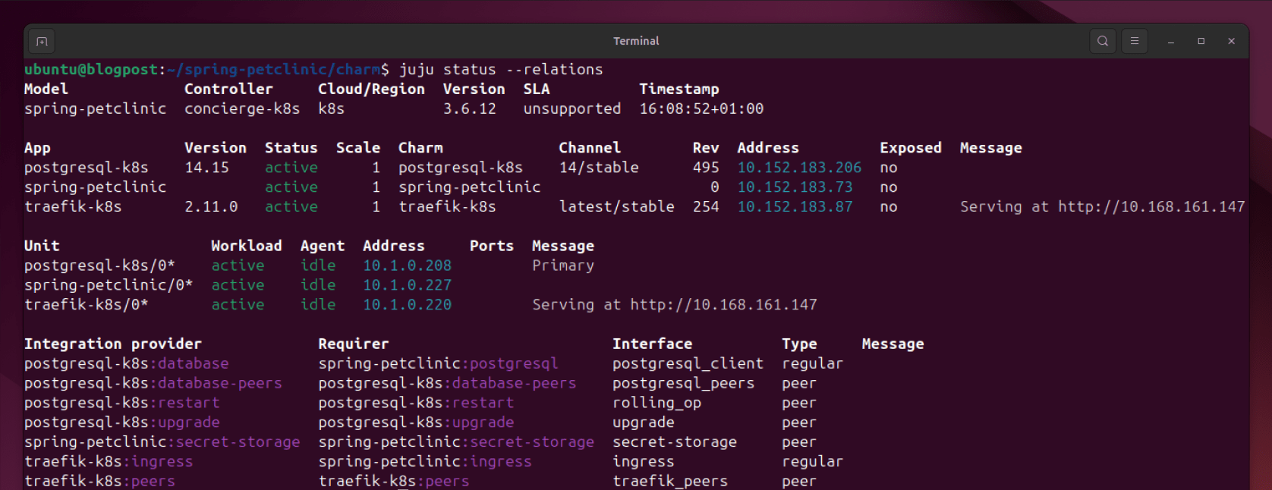
Task: Open the terminal hamburger menu
Action: coord(1135,41)
